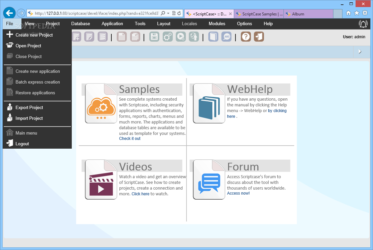Click the exit door toolbar icon

point(259,37)
